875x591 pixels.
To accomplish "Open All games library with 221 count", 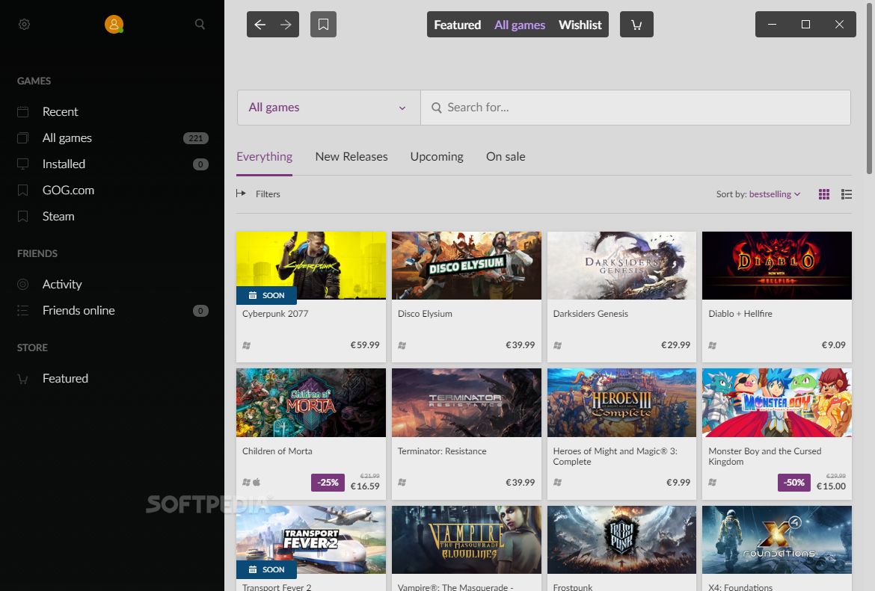I will 112,137.
